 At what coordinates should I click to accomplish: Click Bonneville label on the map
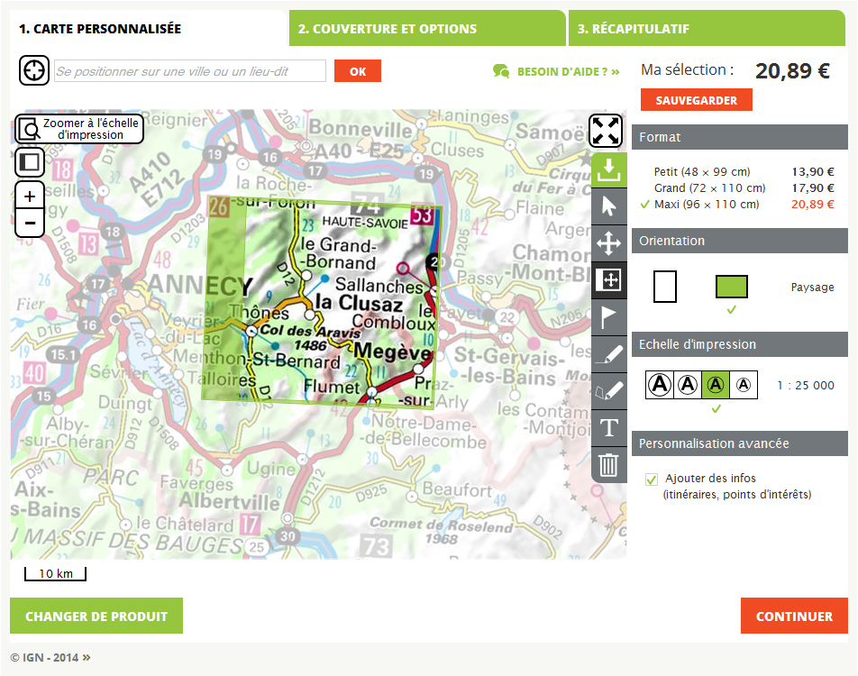point(361,129)
